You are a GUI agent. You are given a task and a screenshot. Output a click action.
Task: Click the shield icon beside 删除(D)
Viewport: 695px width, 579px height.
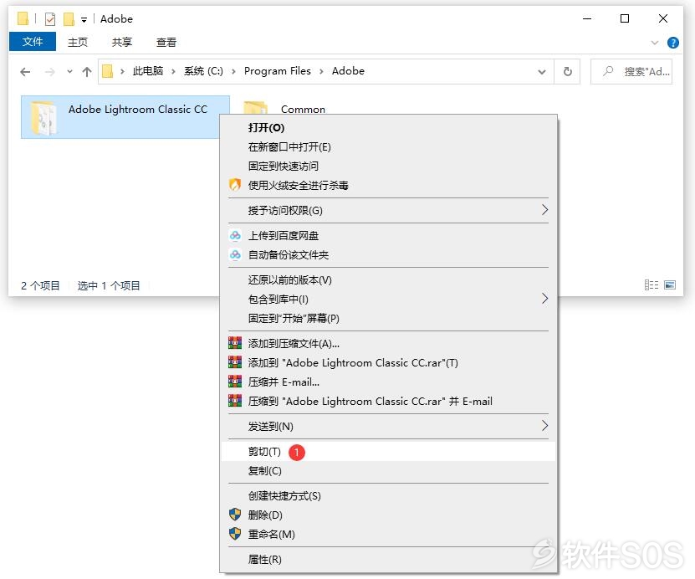pyautogui.click(x=235, y=515)
